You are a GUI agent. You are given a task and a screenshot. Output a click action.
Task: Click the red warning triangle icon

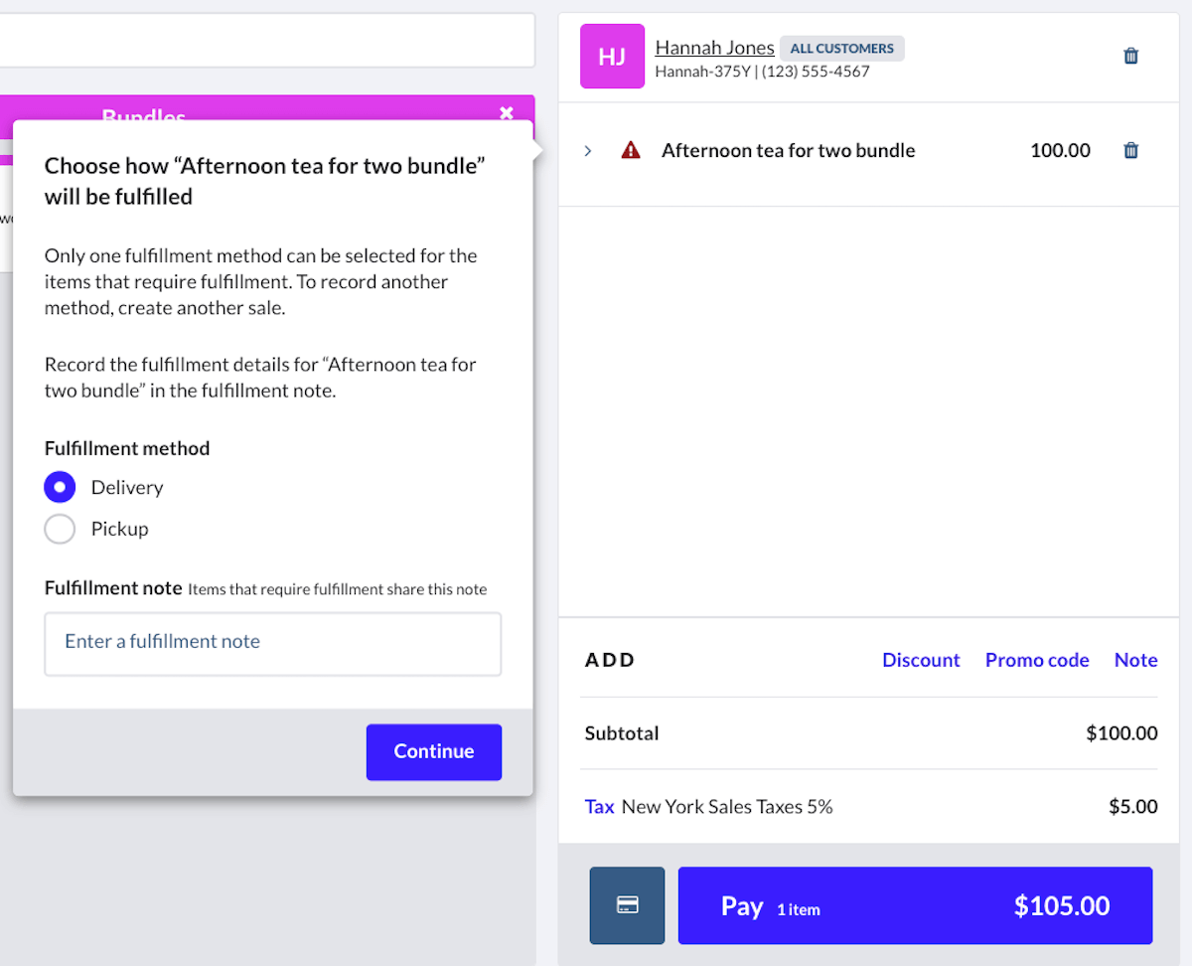pos(631,151)
